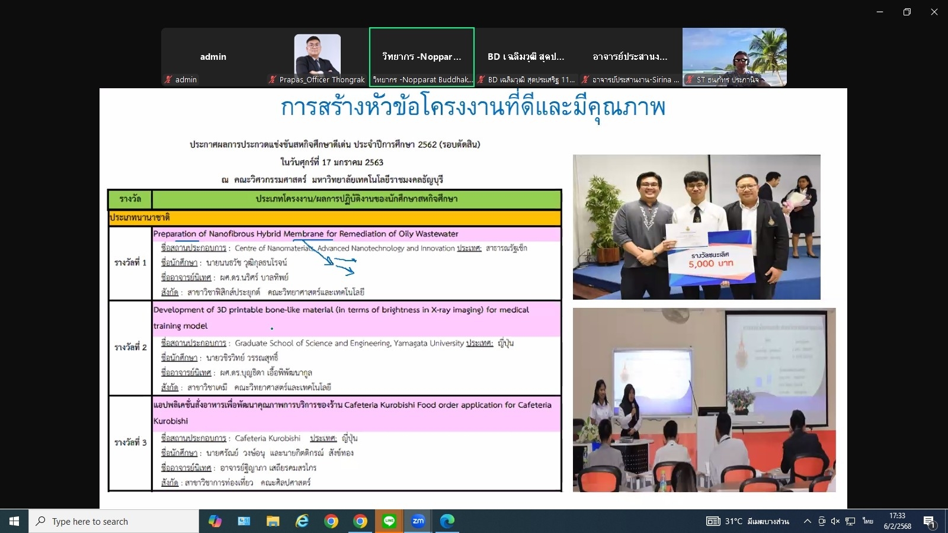Restore down the Zoom meeting window
Image resolution: width=948 pixels, height=533 pixels.
click(x=907, y=12)
